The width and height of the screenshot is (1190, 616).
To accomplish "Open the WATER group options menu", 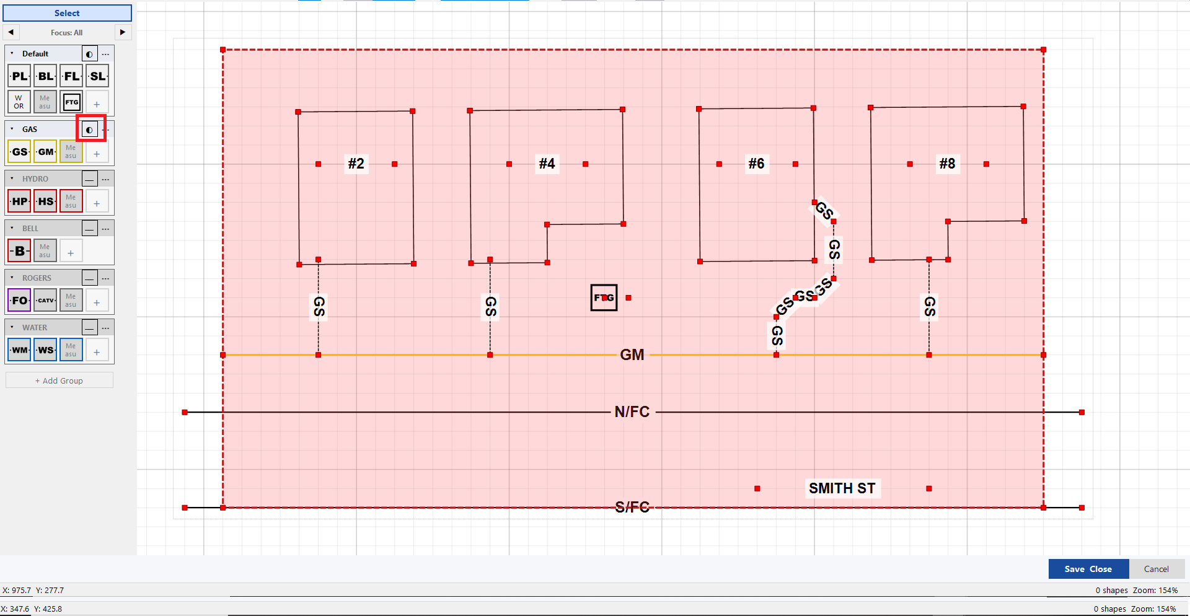I will (106, 328).
